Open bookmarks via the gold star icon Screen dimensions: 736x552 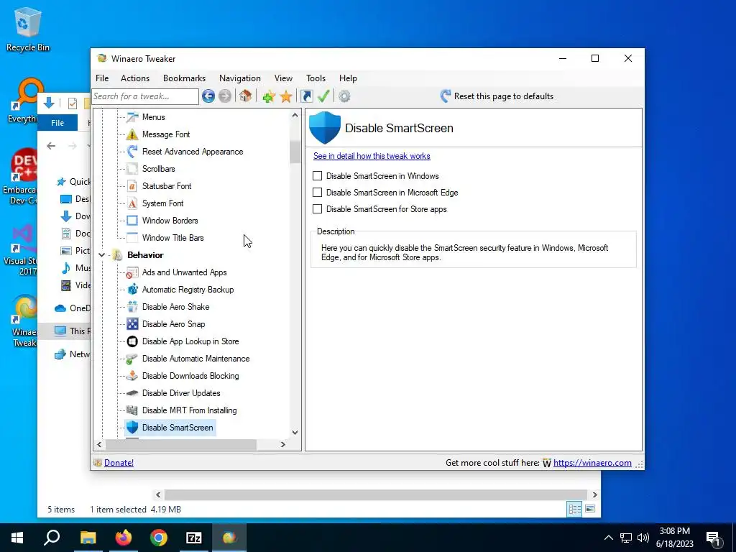[x=286, y=96]
